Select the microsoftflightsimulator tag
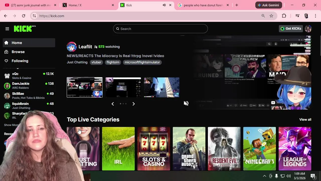 (x=142, y=62)
